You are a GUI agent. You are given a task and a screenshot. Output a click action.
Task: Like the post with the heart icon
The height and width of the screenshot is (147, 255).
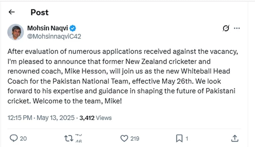125,138
